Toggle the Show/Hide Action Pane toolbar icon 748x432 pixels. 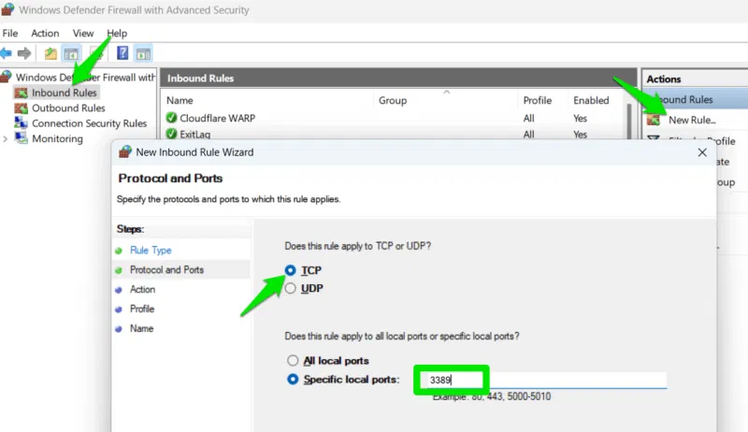pyautogui.click(x=143, y=54)
